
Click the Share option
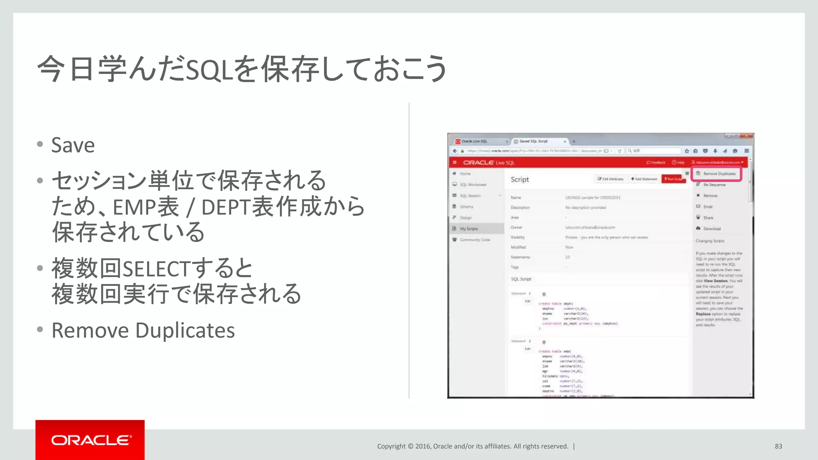[708, 218]
